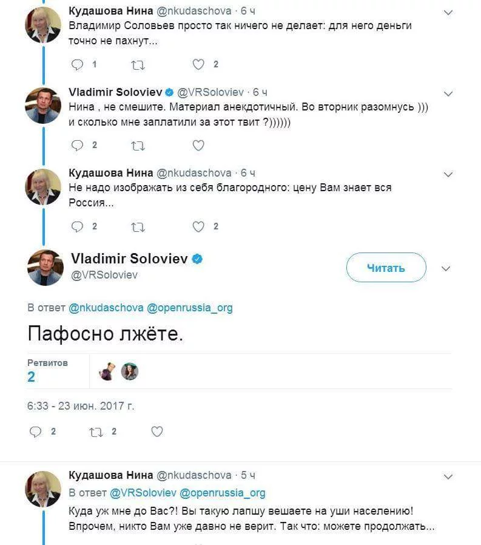Open Vladimir Soloviev's large profile photo
The height and width of the screenshot is (545, 481).
coord(45,268)
